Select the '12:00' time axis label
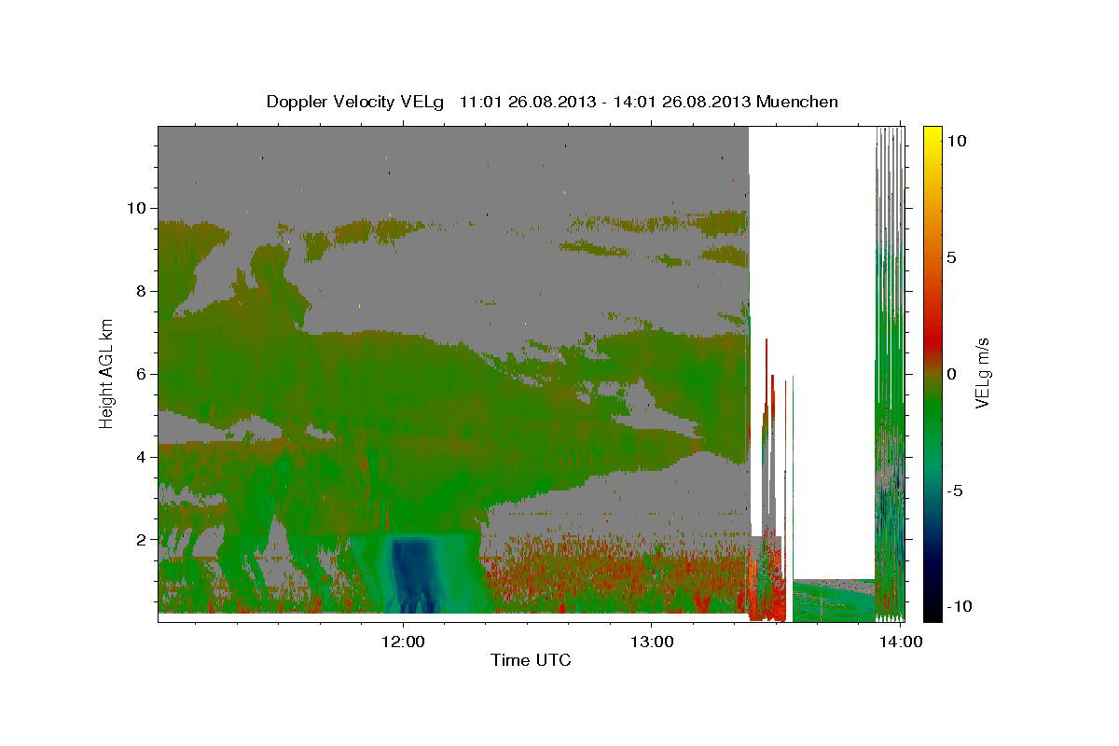Image resolution: width=1119 pixels, height=746 pixels. click(x=403, y=642)
